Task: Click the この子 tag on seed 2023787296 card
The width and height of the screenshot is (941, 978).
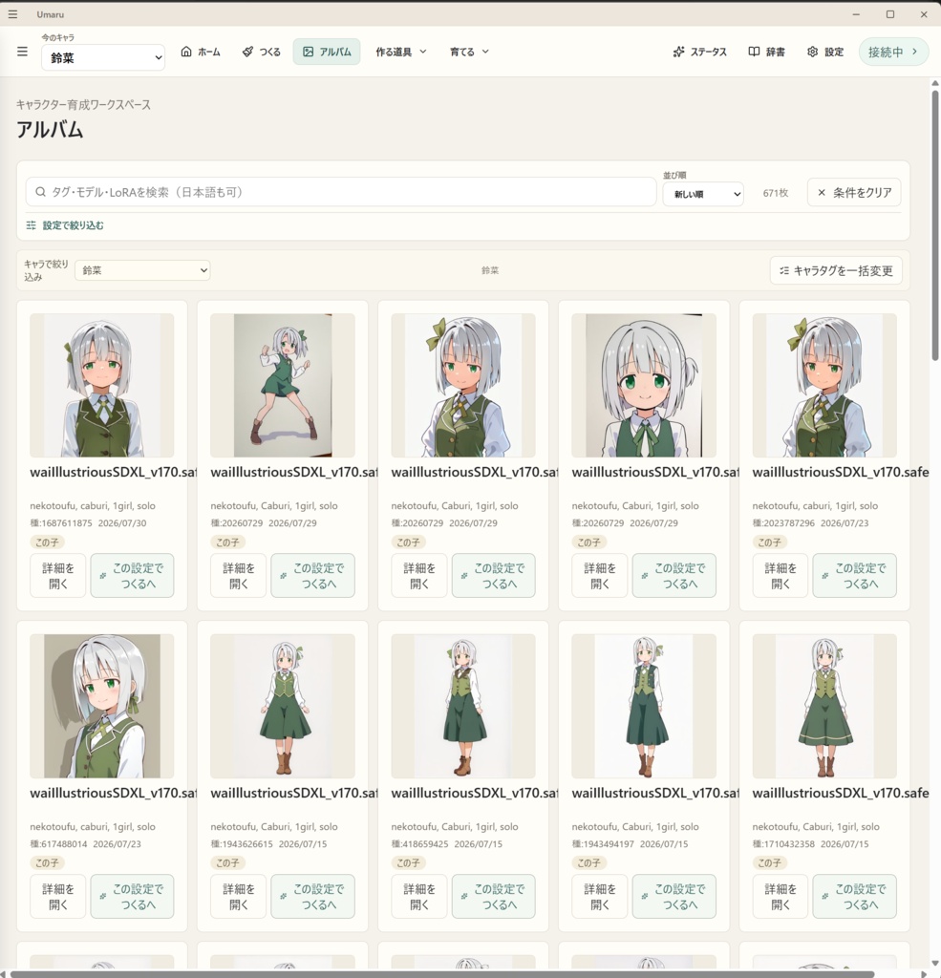Action: pyautogui.click(x=769, y=542)
